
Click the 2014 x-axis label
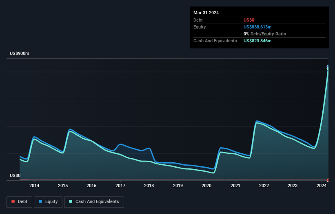(x=34, y=186)
